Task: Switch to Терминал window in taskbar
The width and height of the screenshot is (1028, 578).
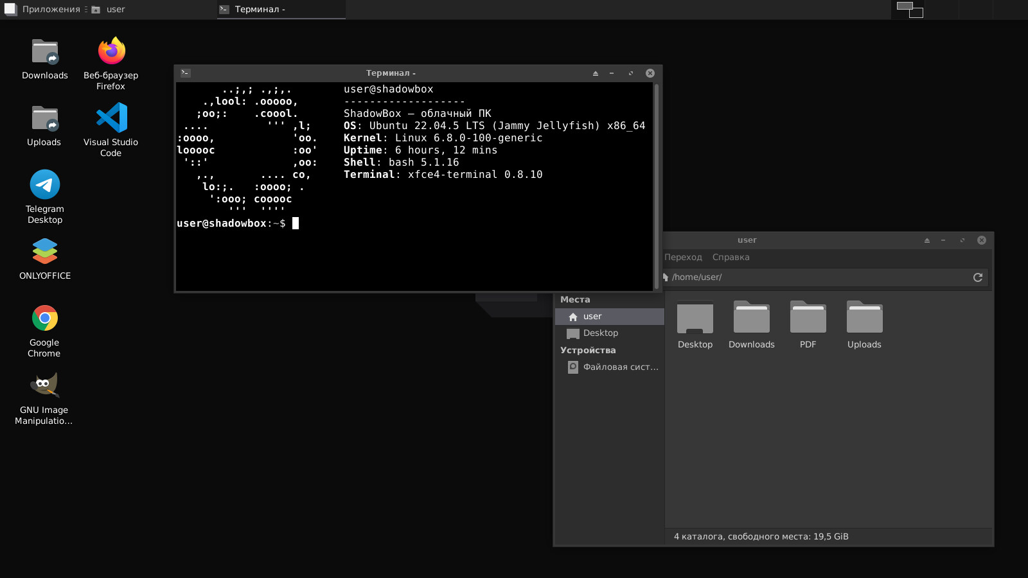Action: point(281,10)
